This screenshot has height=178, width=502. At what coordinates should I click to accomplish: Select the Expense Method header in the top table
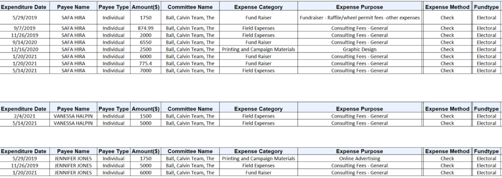tap(447, 7)
